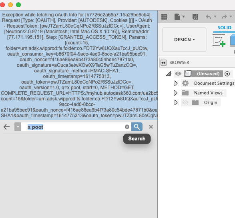Click the File document icon

tap(177, 17)
